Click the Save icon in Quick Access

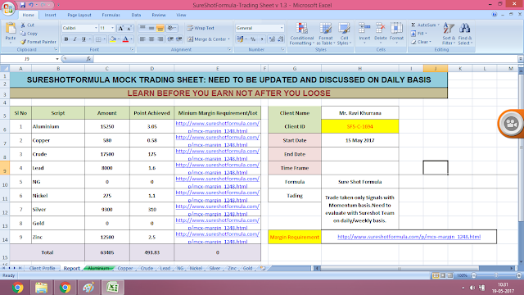pyautogui.click(x=23, y=5)
